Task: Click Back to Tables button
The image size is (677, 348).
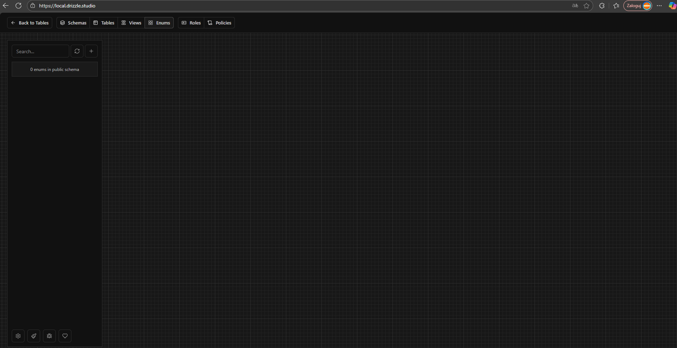Action: coord(30,23)
